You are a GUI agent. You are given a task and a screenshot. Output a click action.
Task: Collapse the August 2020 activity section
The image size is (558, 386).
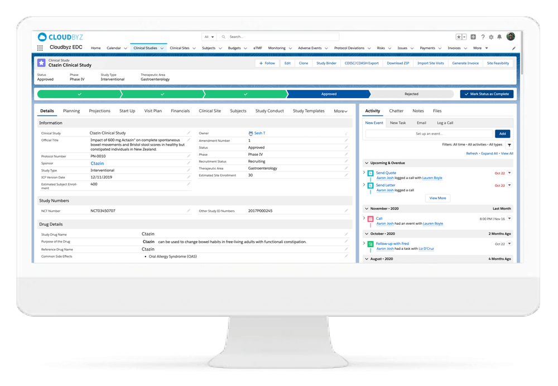(x=367, y=259)
